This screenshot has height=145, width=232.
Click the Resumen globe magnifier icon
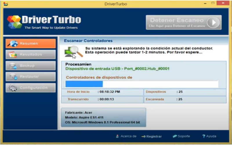(13, 43)
